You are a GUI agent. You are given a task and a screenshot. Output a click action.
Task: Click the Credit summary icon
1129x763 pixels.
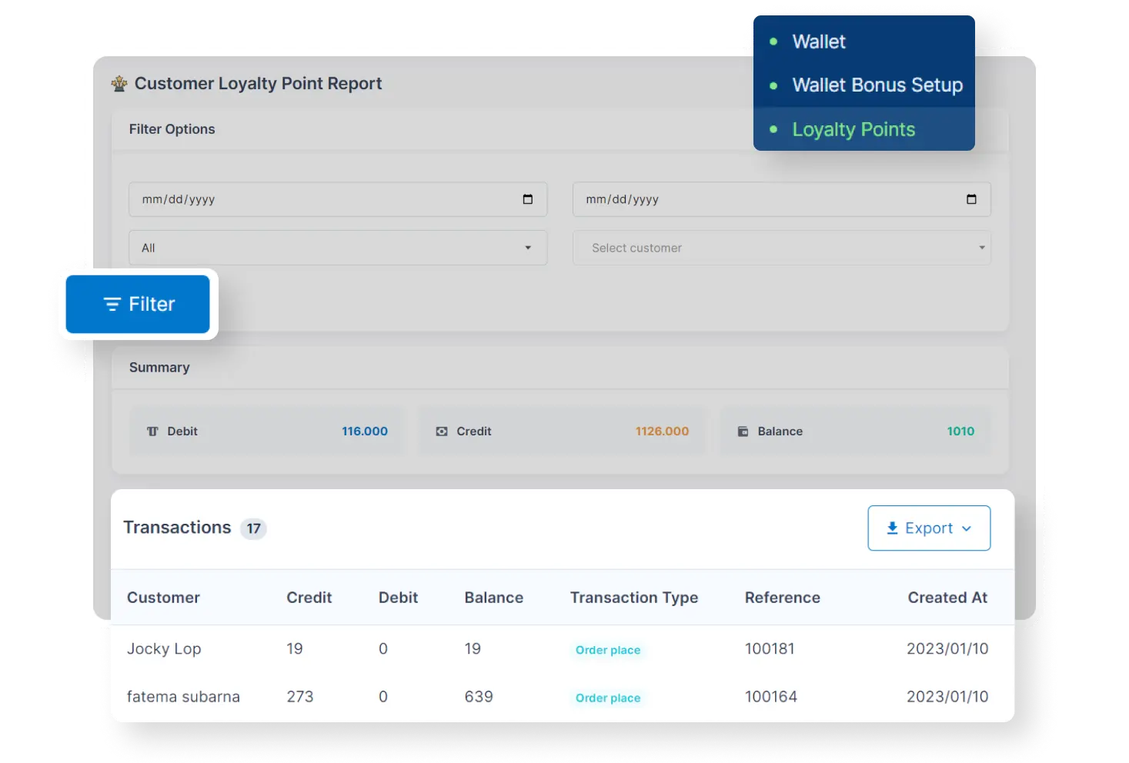(443, 431)
